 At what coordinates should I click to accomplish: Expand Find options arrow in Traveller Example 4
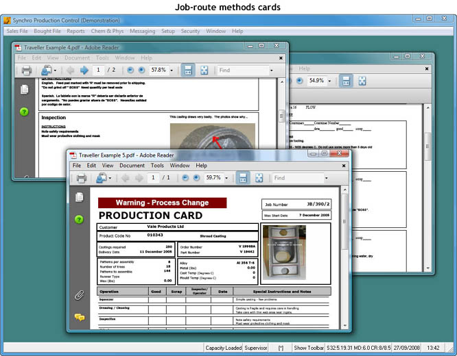[272, 71]
